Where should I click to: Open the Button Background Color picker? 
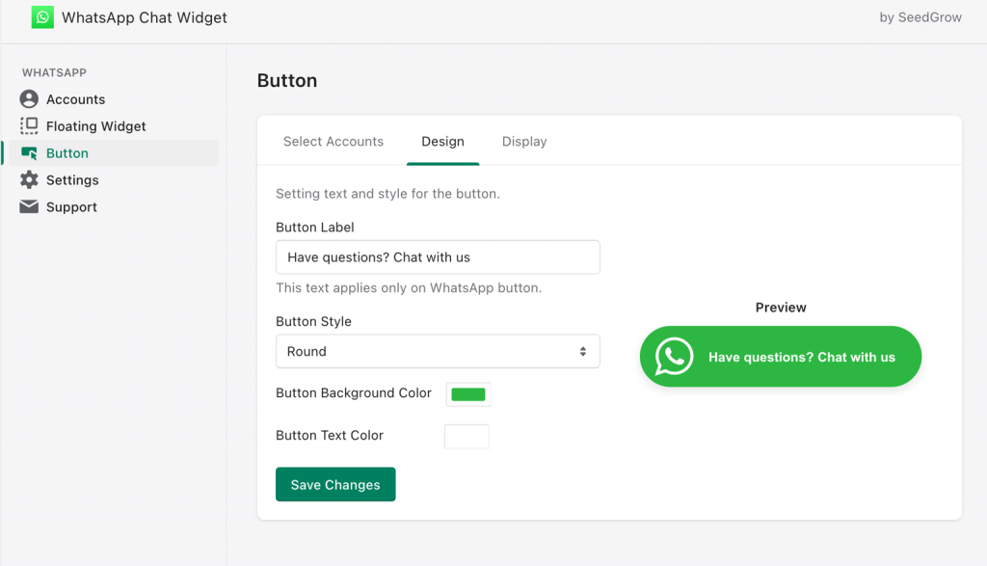(x=467, y=393)
